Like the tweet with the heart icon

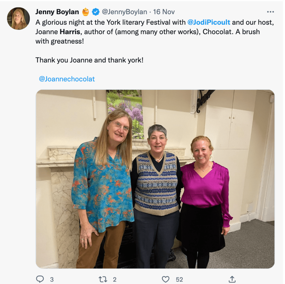166,279
